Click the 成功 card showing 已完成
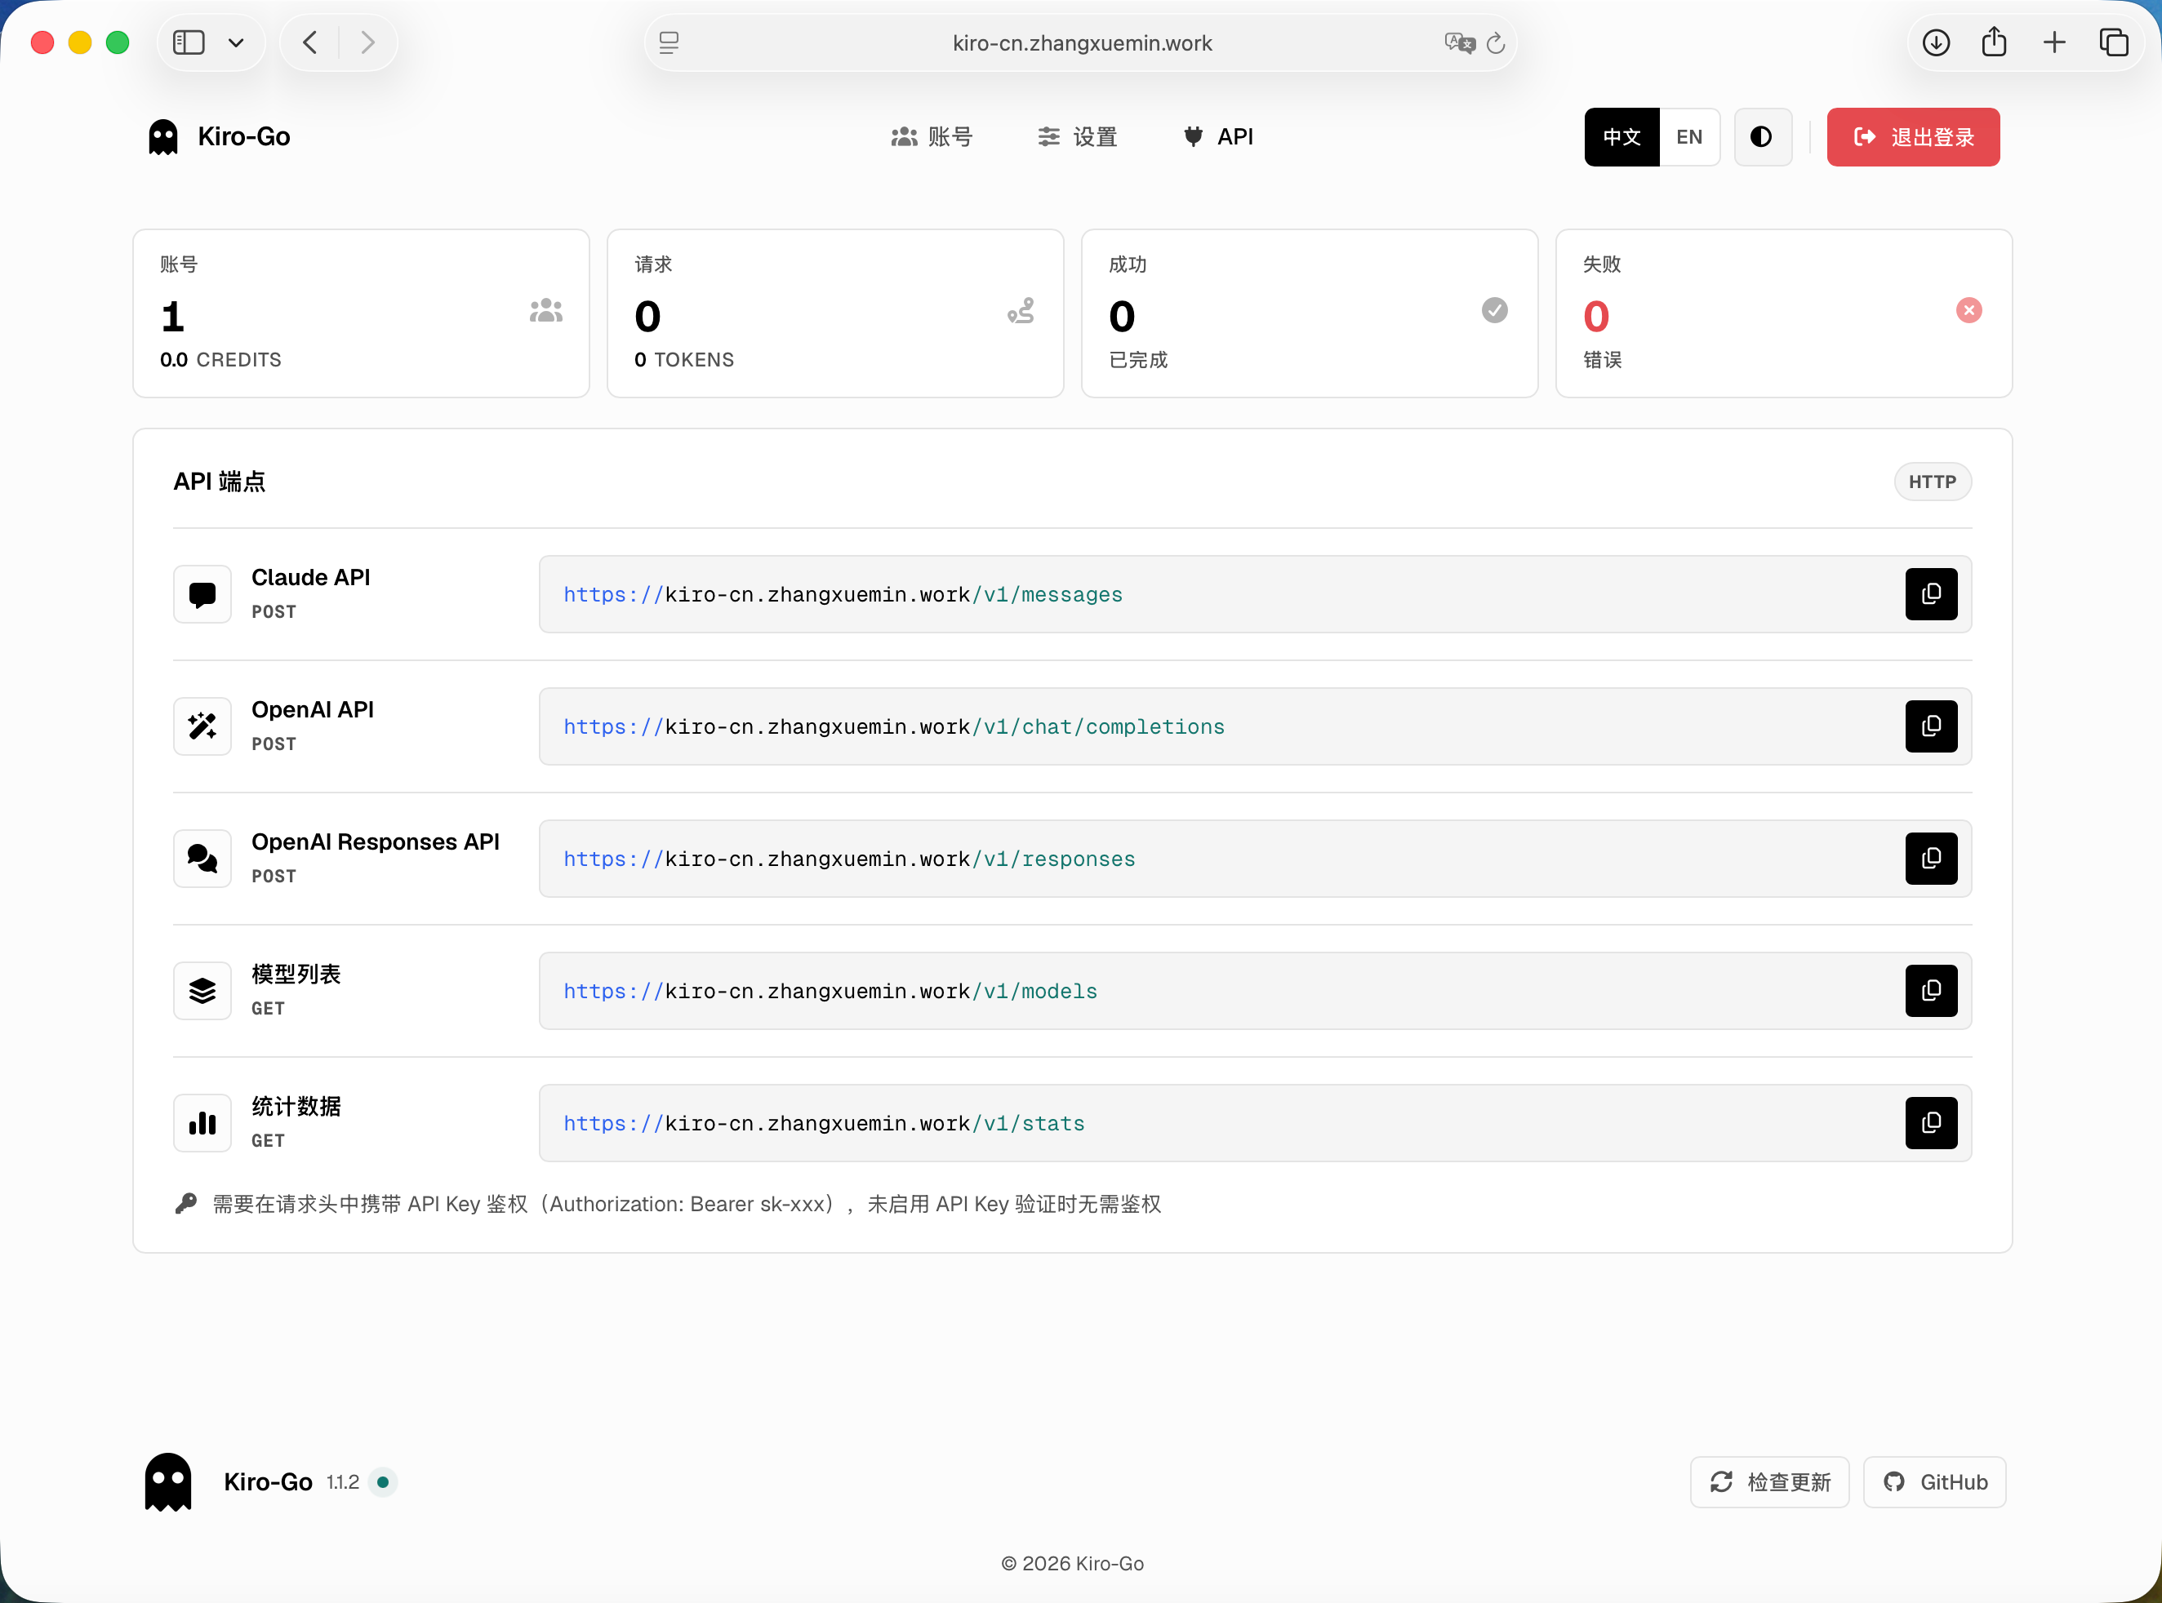2162x1603 pixels. click(x=1309, y=313)
